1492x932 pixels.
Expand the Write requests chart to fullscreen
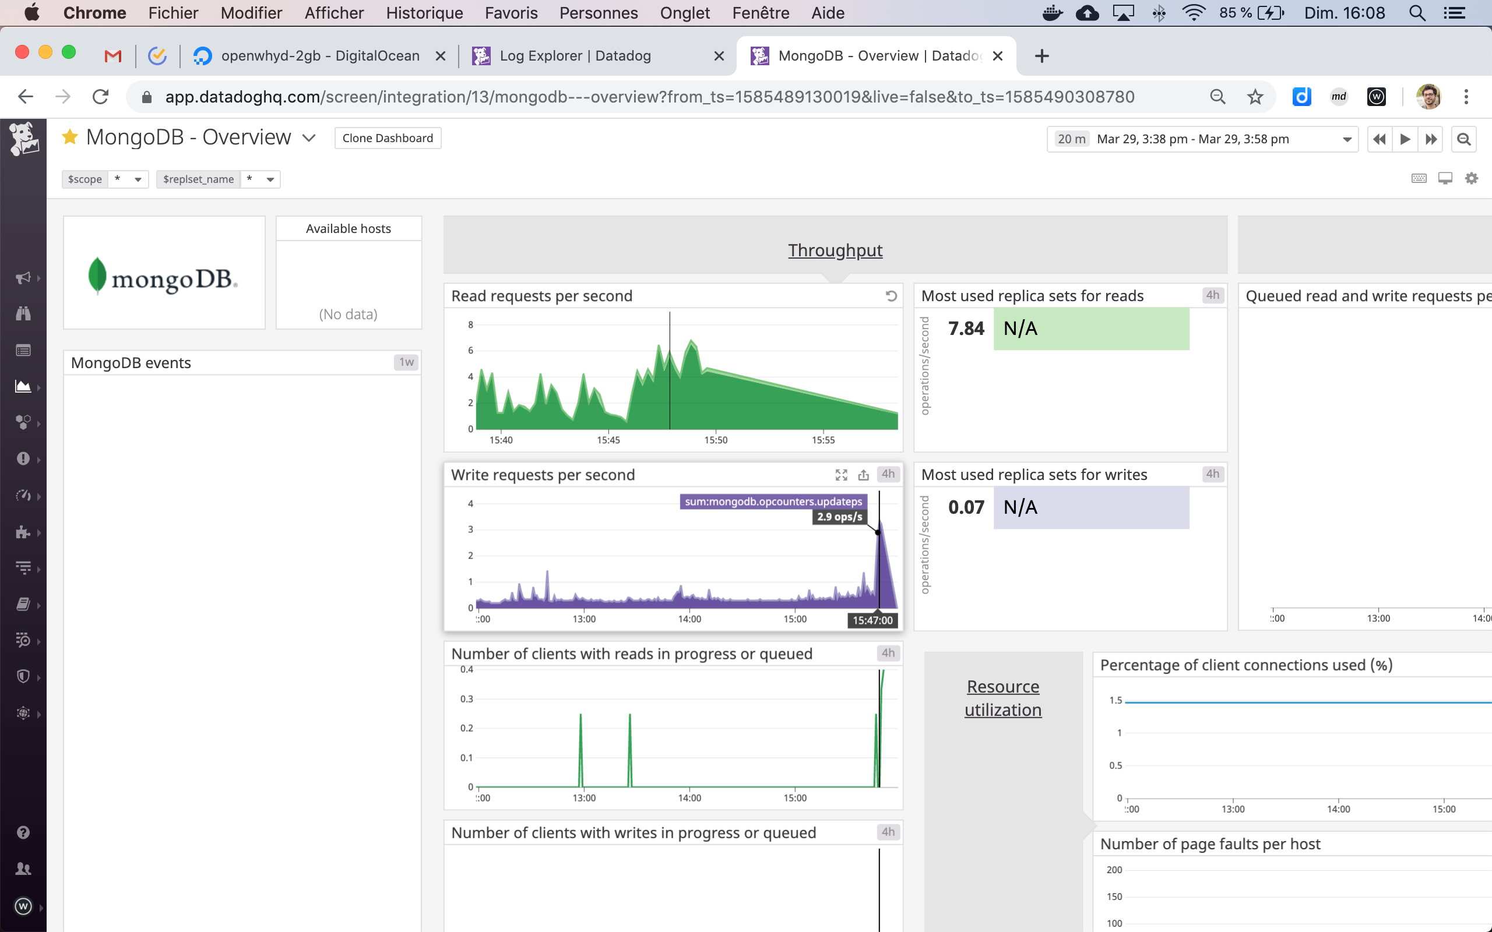(841, 475)
